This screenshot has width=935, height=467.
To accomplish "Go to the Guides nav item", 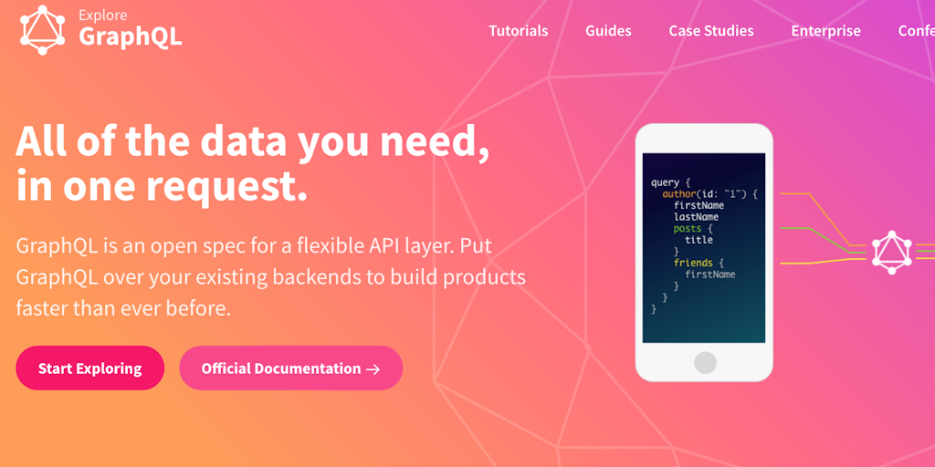I will (x=608, y=31).
